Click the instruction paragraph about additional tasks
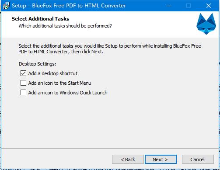Image resolution: width=220 pixels, height=170 pixels. [110, 49]
